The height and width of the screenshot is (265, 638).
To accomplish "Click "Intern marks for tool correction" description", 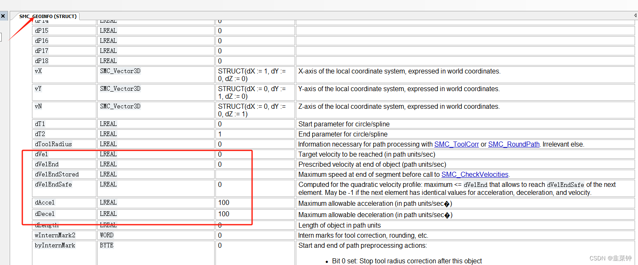I will coord(363,235).
